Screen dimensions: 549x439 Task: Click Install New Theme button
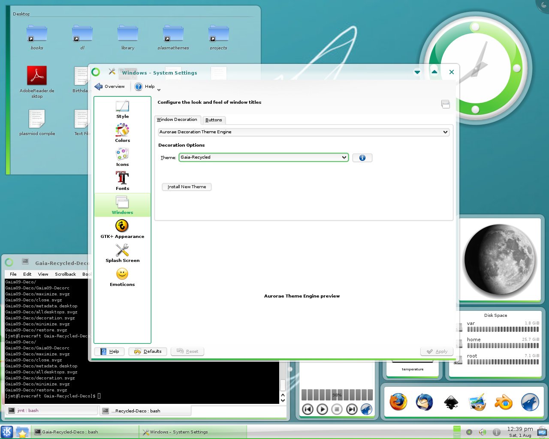click(x=187, y=187)
